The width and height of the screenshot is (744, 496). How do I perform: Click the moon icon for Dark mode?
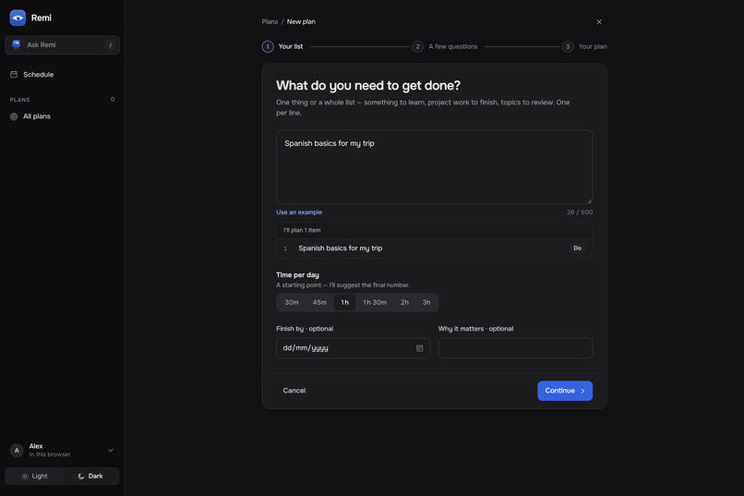(x=81, y=476)
